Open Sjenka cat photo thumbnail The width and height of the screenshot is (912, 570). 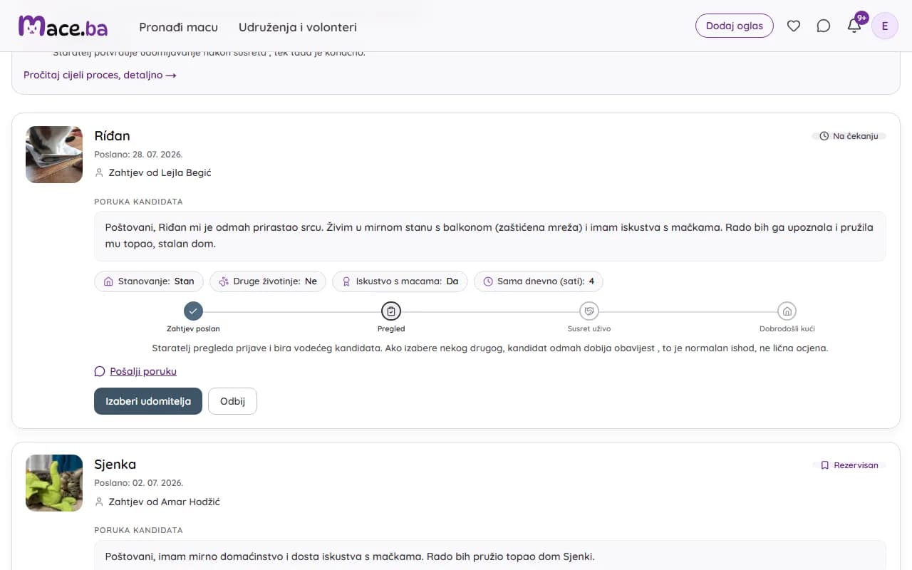point(54,483)
